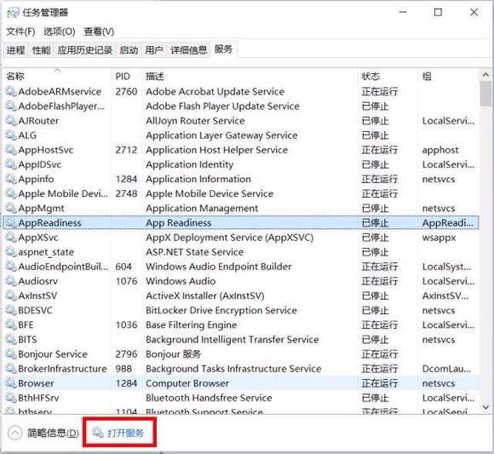
Task: Click the gear icon beside Bonjour Service
Action: [x=11, y=354]
